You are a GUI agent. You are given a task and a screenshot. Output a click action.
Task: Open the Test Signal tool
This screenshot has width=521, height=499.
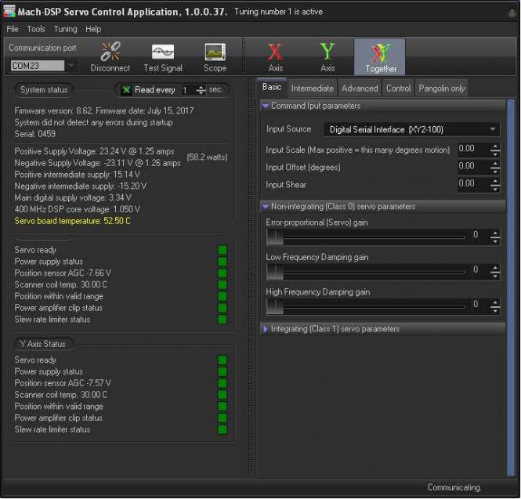[x=163, y=57]
